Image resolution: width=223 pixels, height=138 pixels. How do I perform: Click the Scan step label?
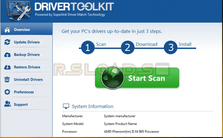click(101, 44)
